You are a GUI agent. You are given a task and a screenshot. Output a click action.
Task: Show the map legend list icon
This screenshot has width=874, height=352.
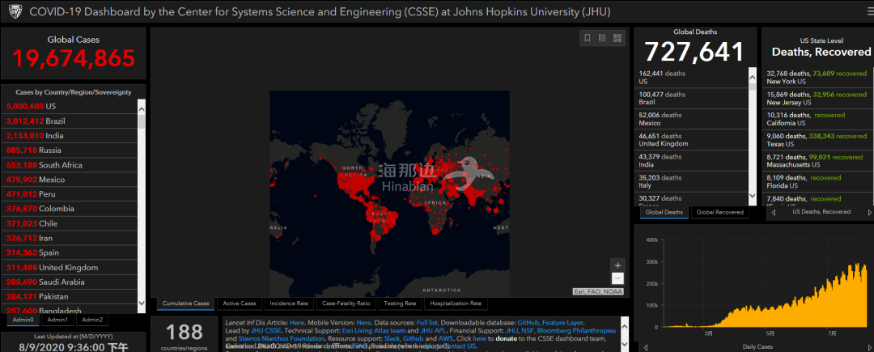click(603, 38)
